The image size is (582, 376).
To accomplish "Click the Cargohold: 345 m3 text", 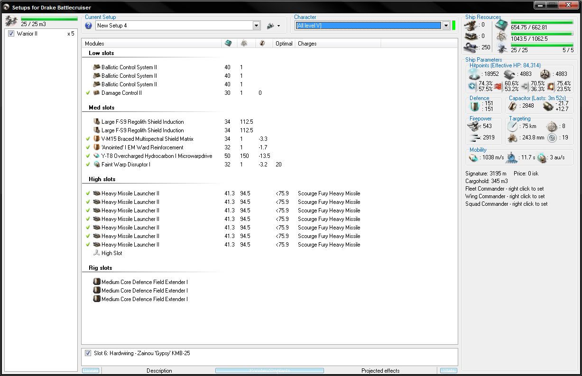I will click(x=487, y=181).
